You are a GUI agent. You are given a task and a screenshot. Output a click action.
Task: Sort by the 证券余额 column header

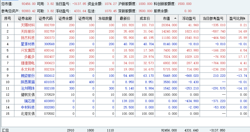[66, 18]
